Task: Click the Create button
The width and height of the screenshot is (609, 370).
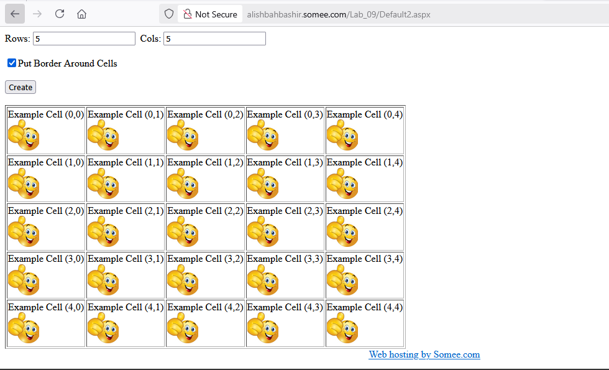Action: pyautogui.click(x=21, y=87)
